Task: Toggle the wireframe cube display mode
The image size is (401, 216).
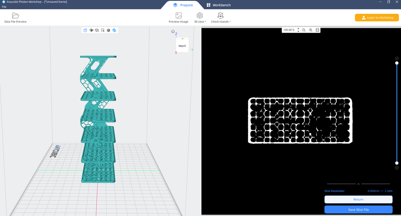Action: (x=97, y=30)
